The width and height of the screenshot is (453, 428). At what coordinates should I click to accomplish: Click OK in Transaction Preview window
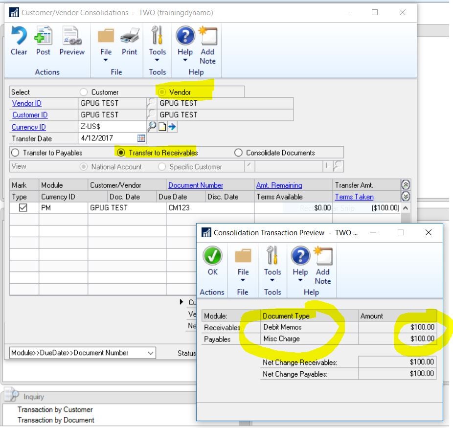click(212, 256)
